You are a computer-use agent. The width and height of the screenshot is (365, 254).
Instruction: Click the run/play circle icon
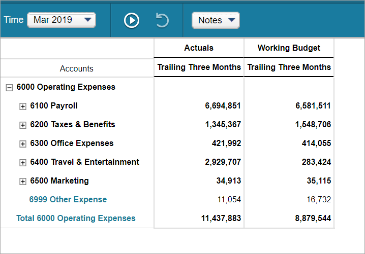(x=132, y=20)
